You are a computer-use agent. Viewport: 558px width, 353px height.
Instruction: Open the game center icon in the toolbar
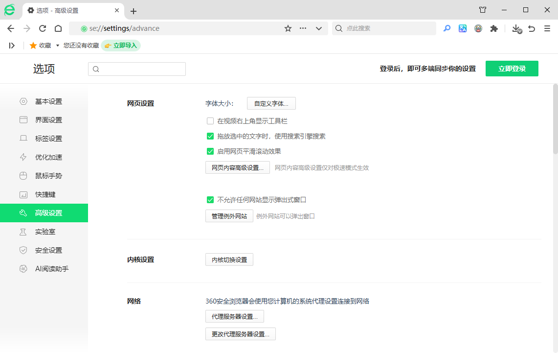pos(478,28)
